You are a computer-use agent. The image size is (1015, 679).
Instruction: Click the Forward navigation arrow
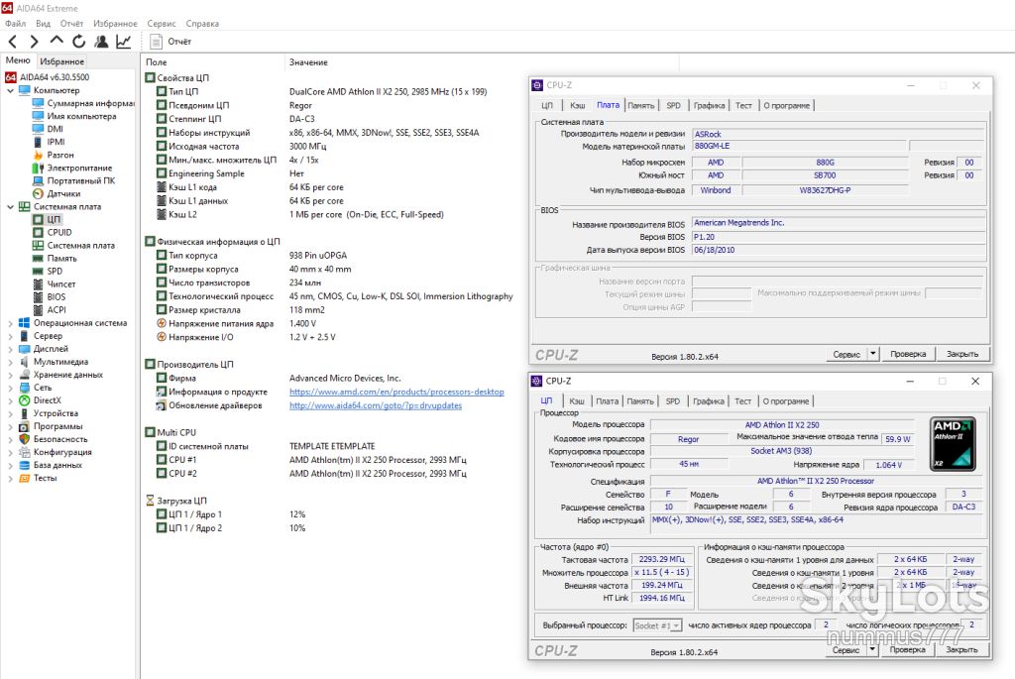[35, 42]
